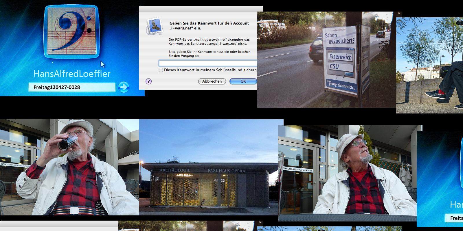Focus the login field showing Freitag120427-0028
This screenshot has height=231, width=463.
click(72, 87)
